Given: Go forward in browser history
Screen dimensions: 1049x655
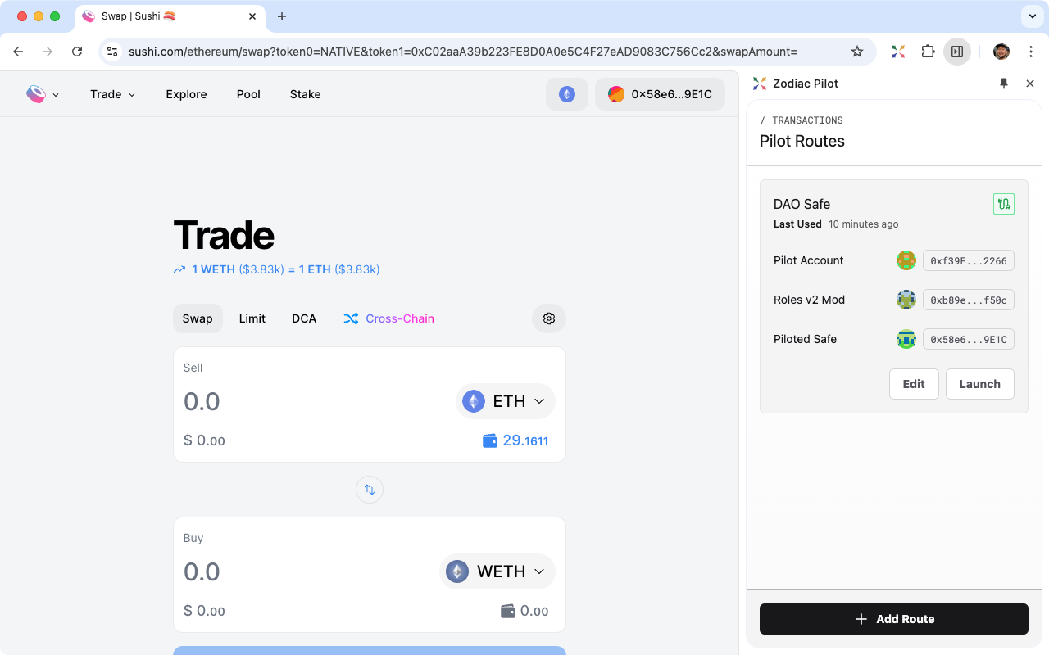Looking at the screenshot, I should click(x=48, y=52).
